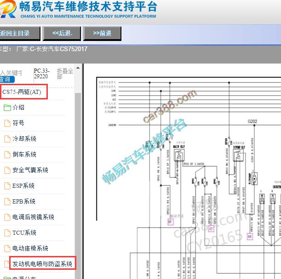Image resolution: width=281 pixels, height=279 pixels.
Task: Click the document icon beside 安全气囊系统
Action: [x=7, y=170]
